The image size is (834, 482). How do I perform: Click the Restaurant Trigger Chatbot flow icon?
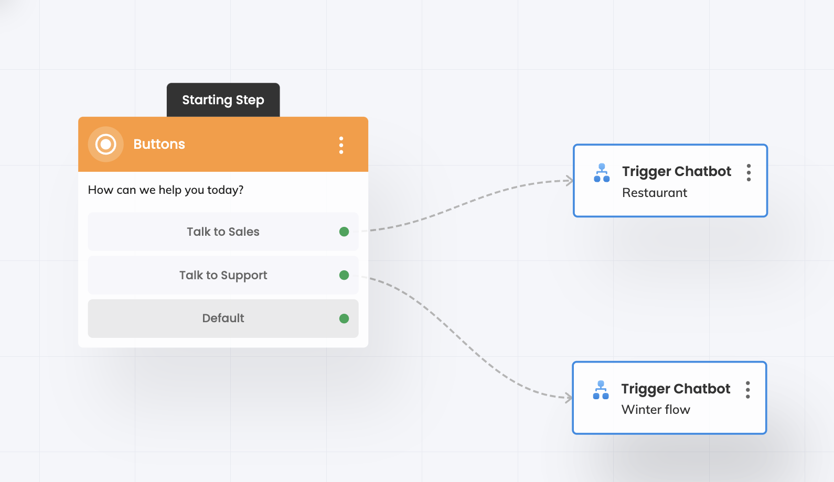point(602,173)
